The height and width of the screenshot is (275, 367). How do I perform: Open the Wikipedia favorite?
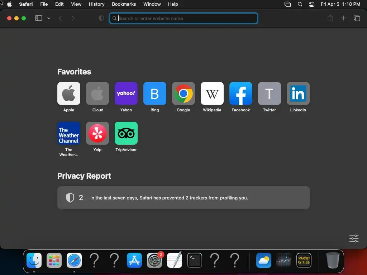[212, 93]
